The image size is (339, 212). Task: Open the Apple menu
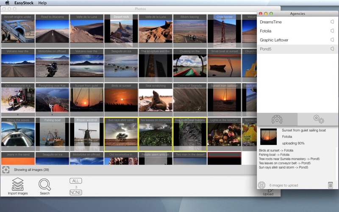[x=7, y=3]
